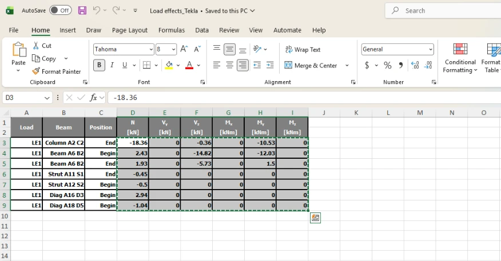Increase font size with larger A
Viewport: 501px width, 261px height.
point(184,49)
